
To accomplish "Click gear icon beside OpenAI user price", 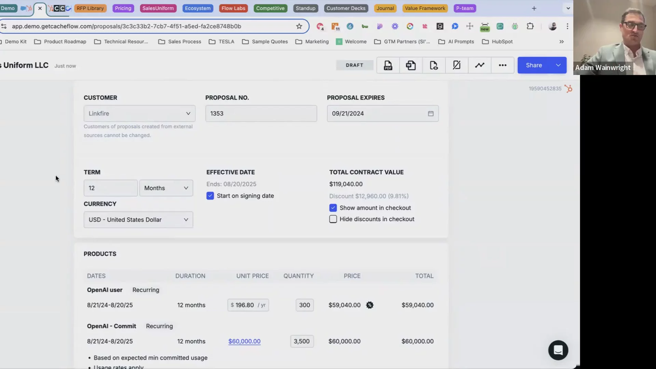I will coord(370,305).
